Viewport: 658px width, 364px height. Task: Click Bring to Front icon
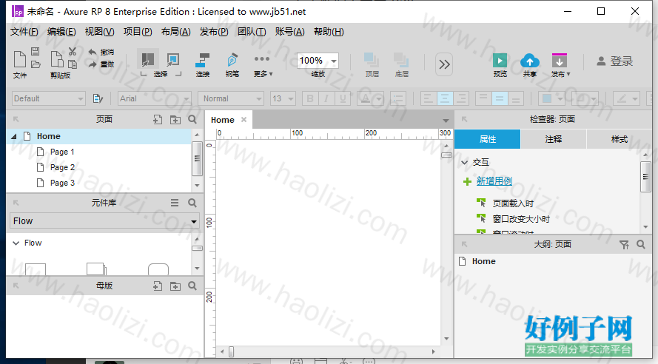(x=372, y=60)
